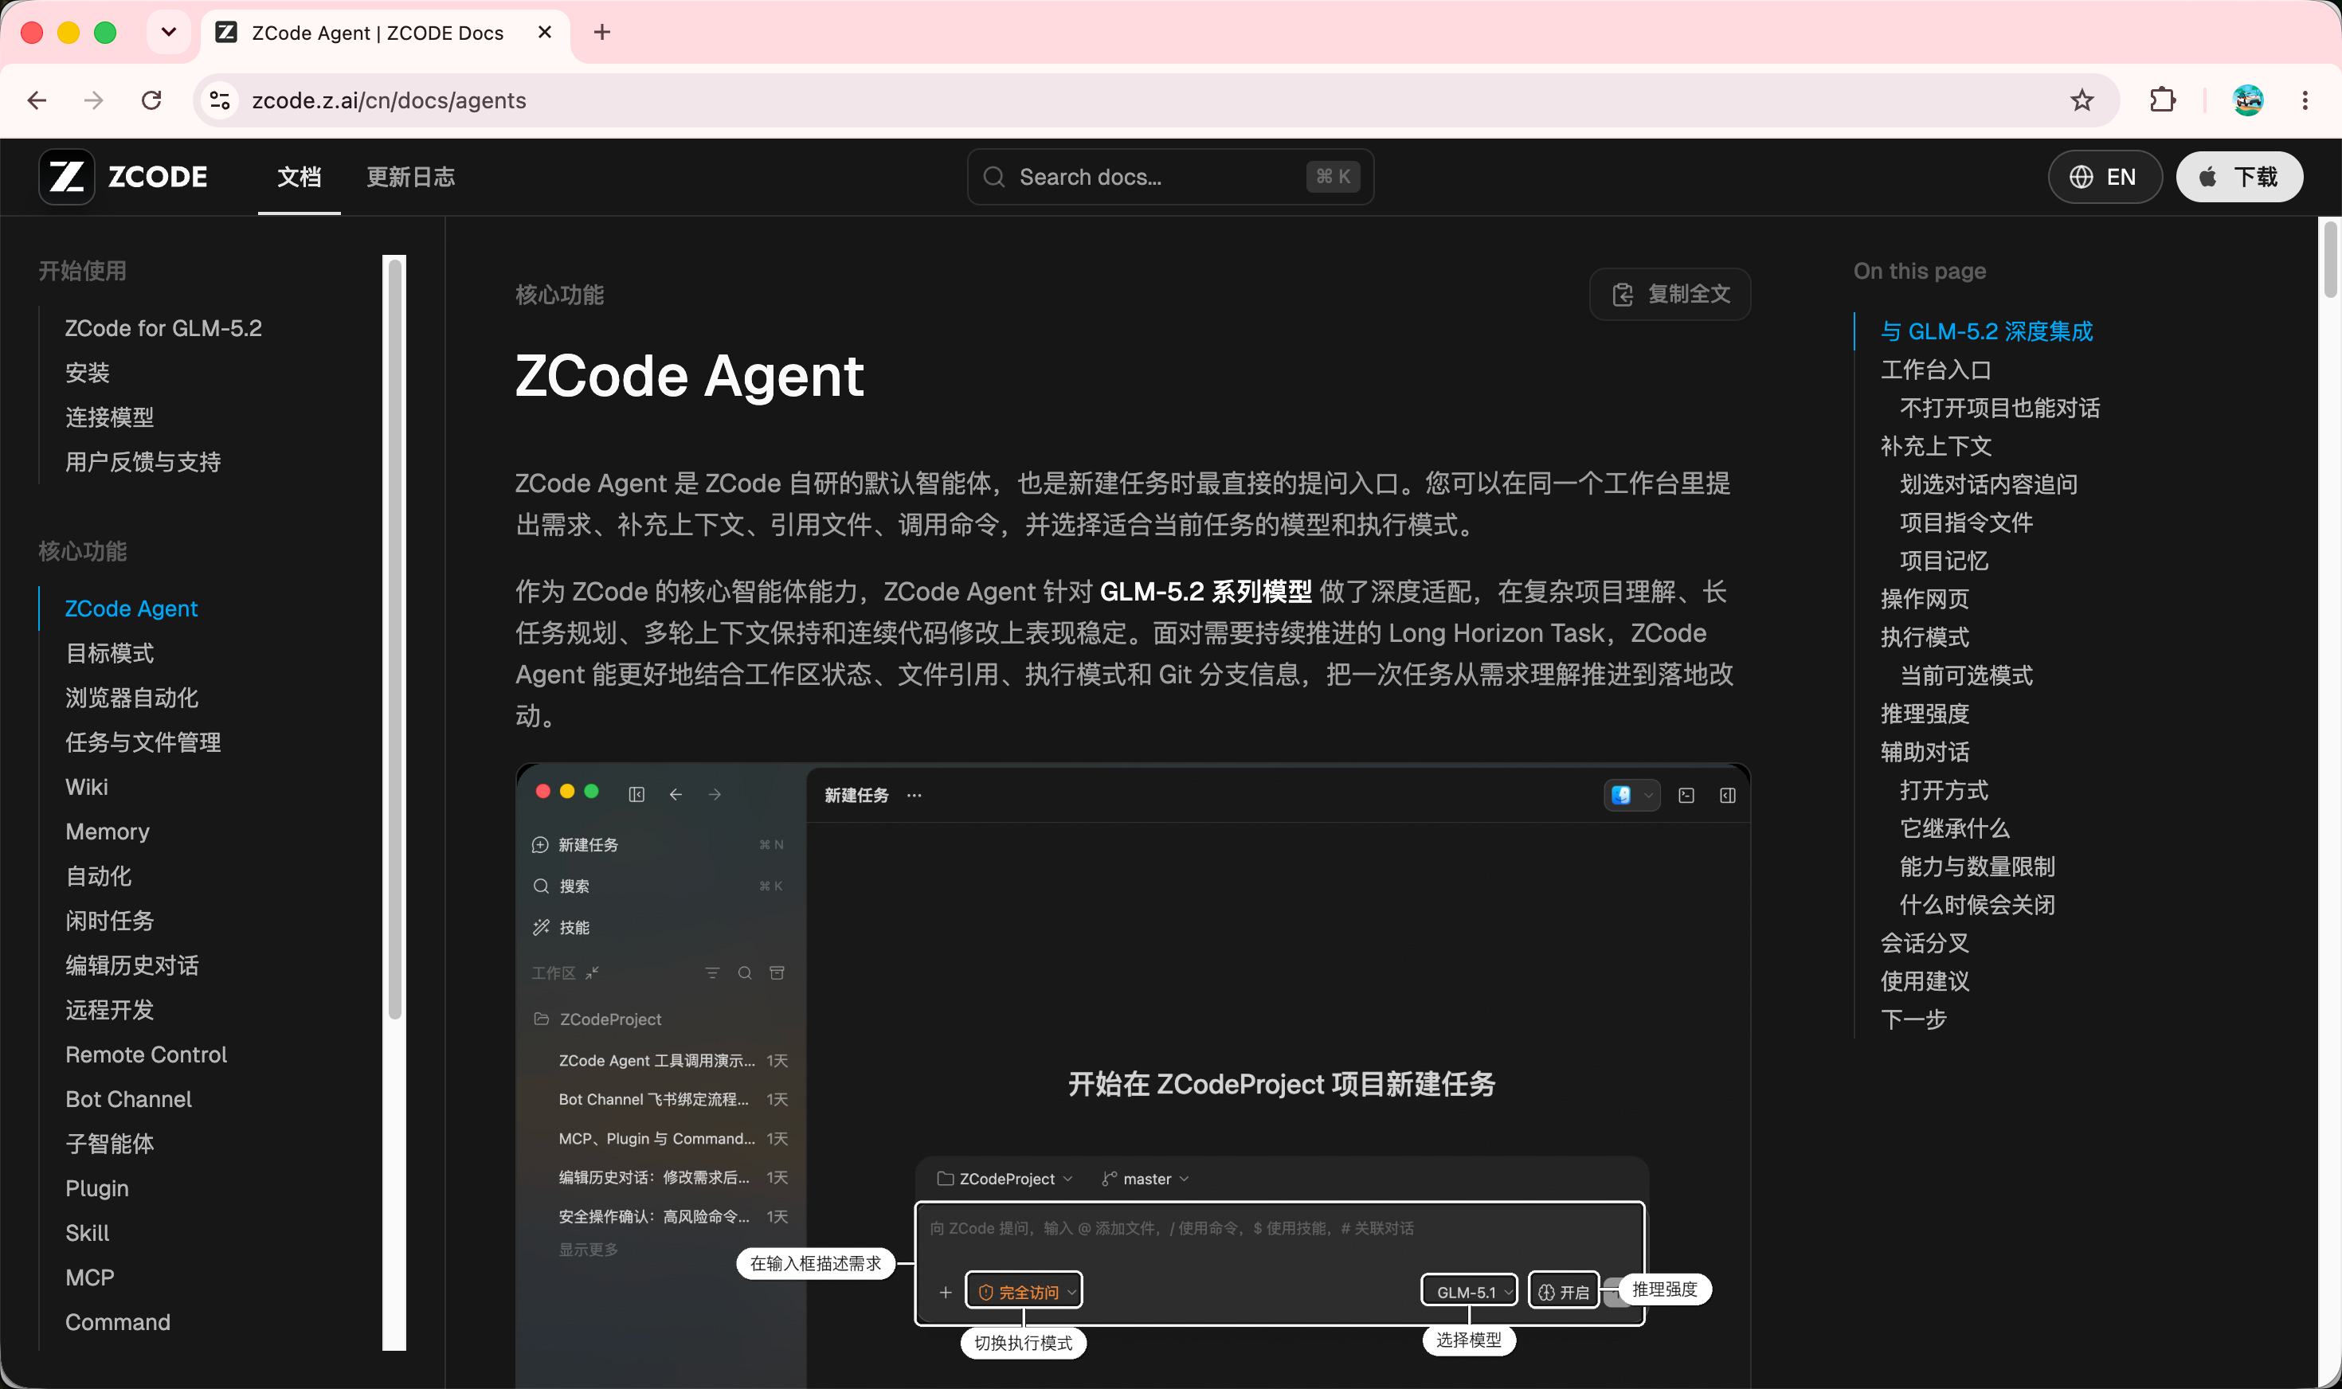Open Command sidebar item
This screenshot has width=2342, height=1389.
point(118,1321)
